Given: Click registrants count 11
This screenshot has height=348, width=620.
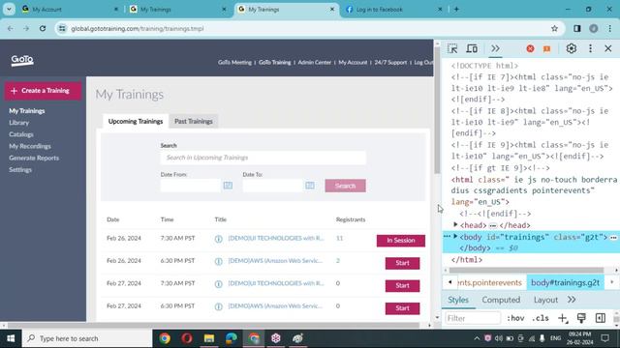Looking at the screenshot, I should pyautogui.click(x=339, y=239).
